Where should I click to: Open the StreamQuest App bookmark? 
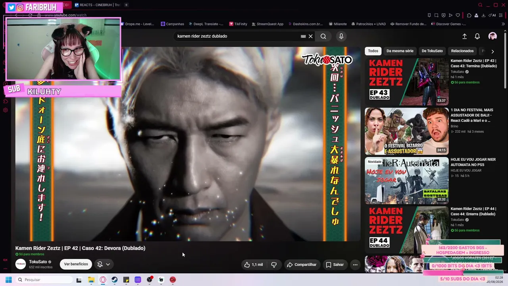click(267, 24)
